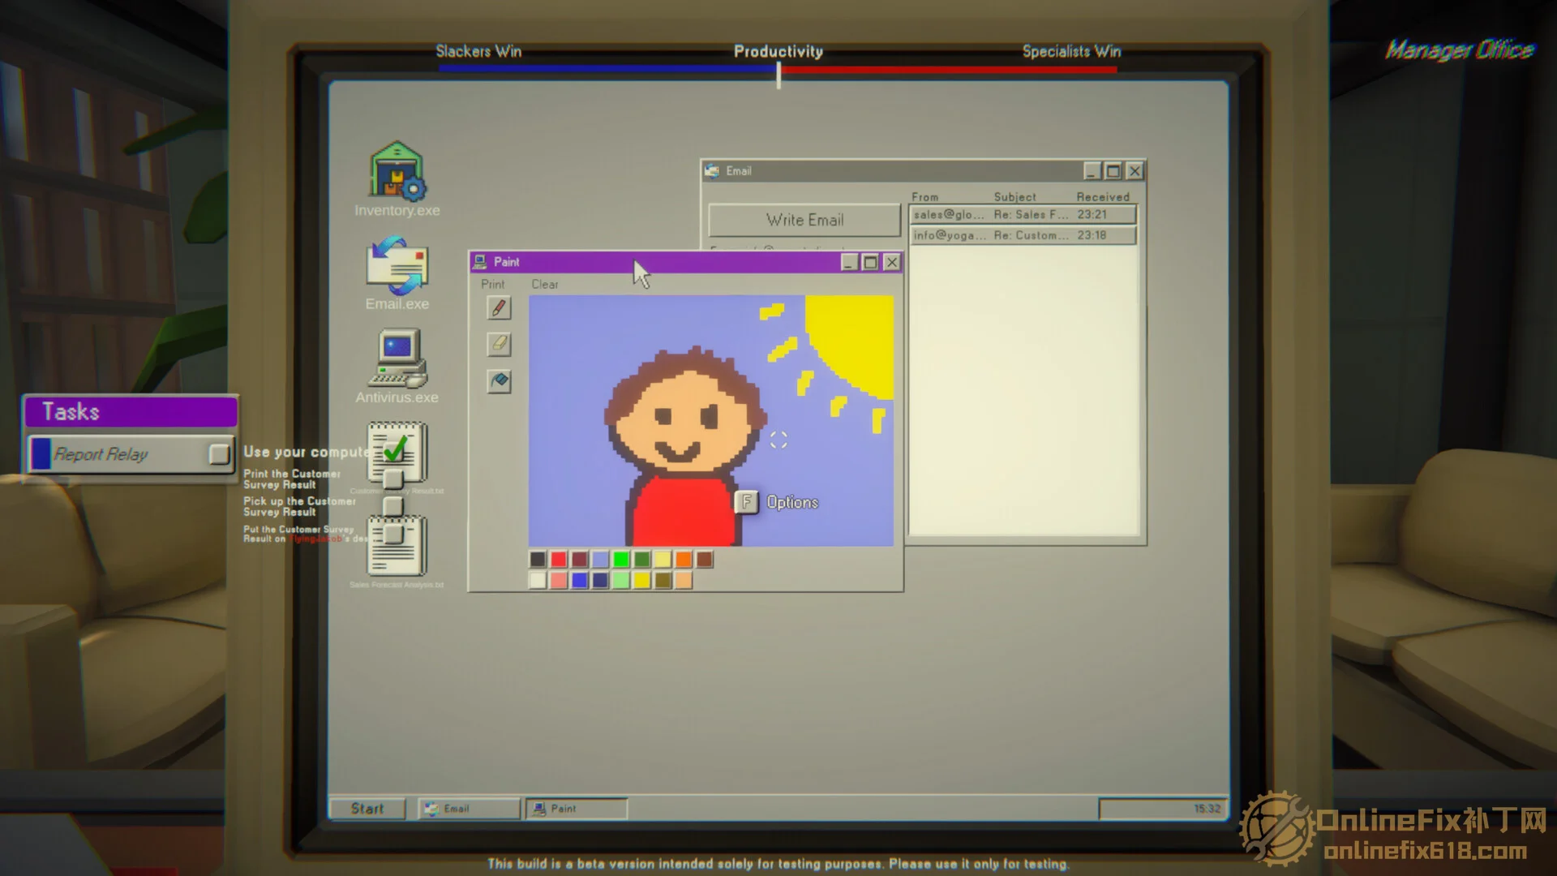Screen dimensions: 1557x876
Task: Click Print in the Paint menu
Action: (492, 285)
